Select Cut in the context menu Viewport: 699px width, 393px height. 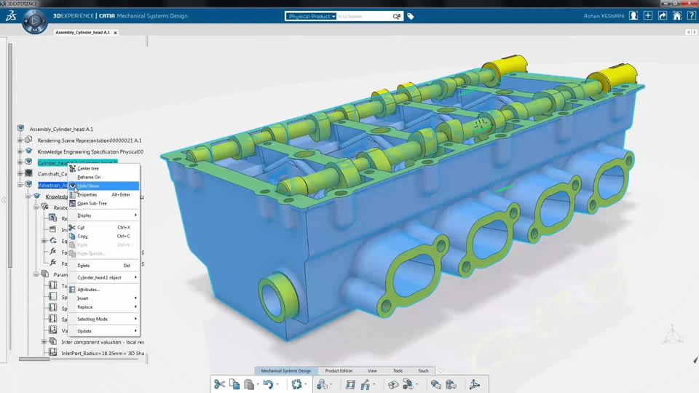coord(104,227)
